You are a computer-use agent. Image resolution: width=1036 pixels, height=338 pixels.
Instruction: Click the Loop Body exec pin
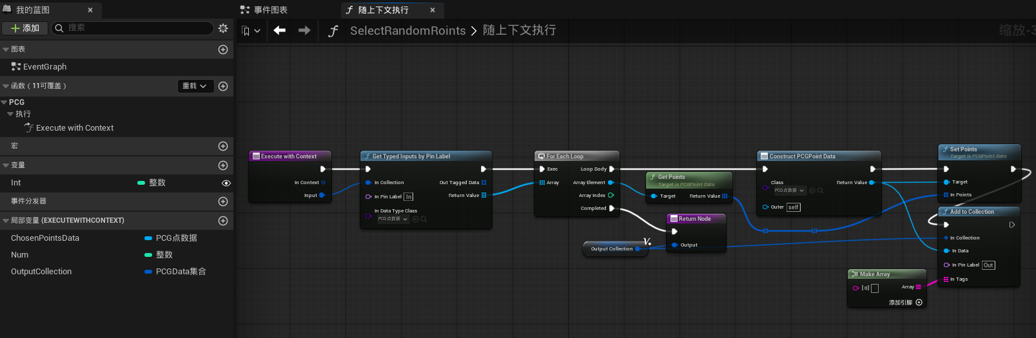[x=612, y=169]
